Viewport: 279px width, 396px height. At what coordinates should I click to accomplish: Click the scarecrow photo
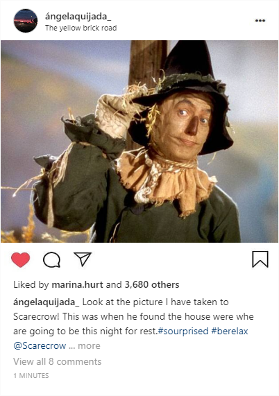(139, 141)
